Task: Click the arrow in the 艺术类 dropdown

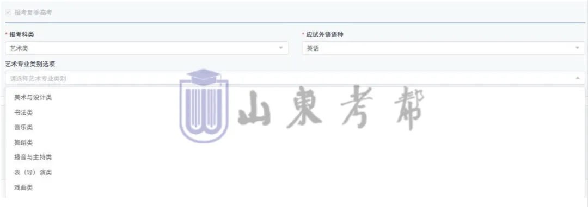Action: click(x=281, y=48)
